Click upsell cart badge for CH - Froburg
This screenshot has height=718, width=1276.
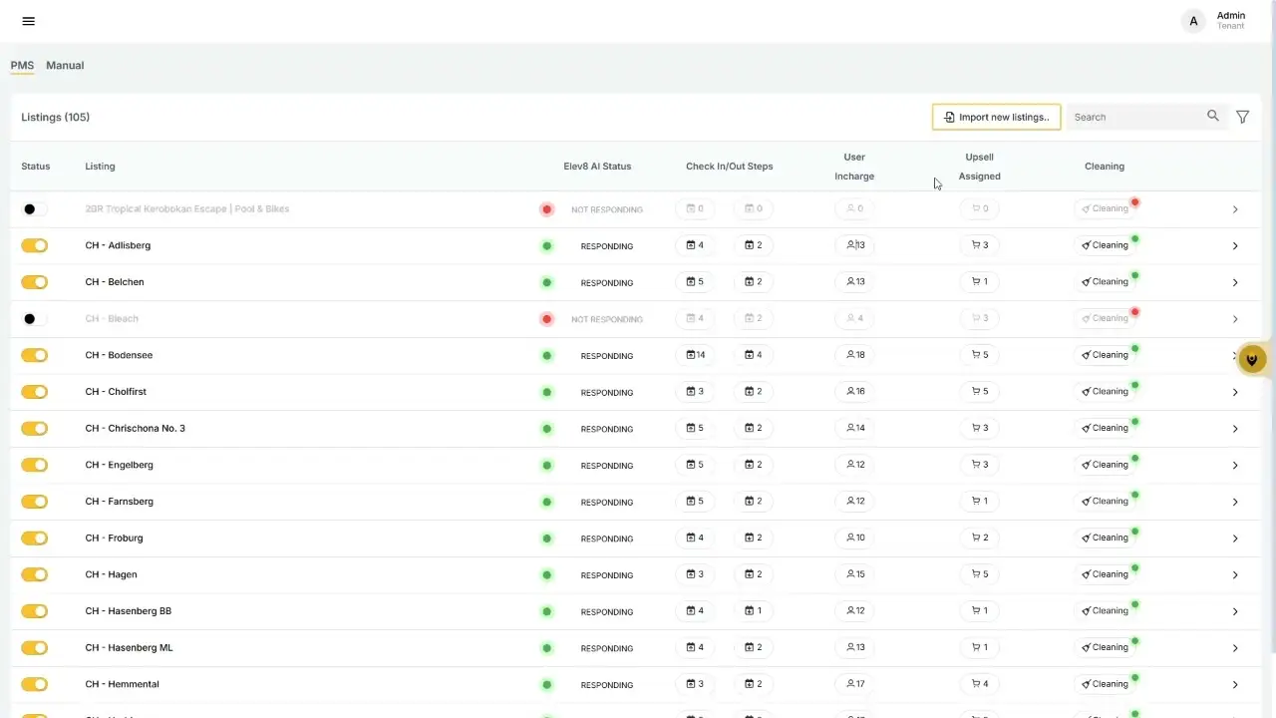[x=980, y=538]
